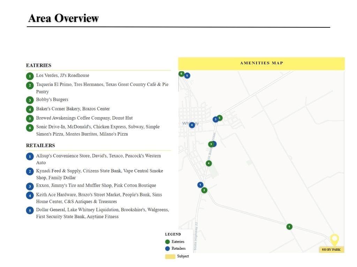This screenshot has width=357, height=267.
Task: Click 'Exxon, Jimmy's Tire and Muffler Shop' line
Action: (96, 186)
